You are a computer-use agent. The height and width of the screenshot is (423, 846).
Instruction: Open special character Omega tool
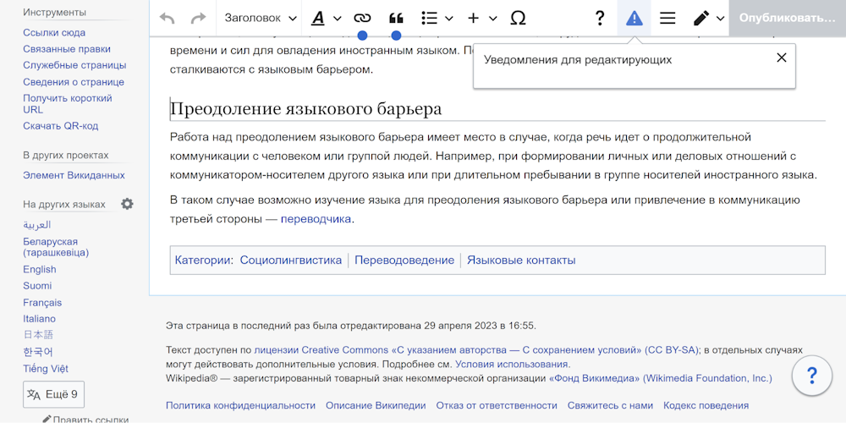(519, 18)
